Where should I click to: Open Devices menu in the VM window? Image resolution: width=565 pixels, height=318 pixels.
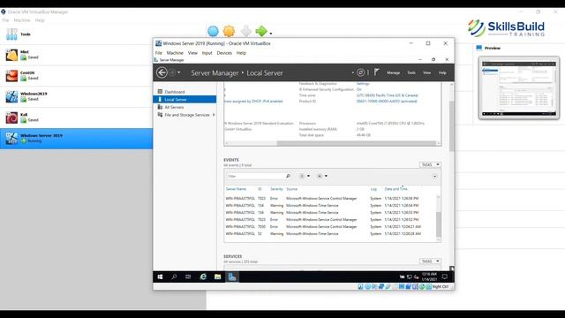(x=224, y=53)
